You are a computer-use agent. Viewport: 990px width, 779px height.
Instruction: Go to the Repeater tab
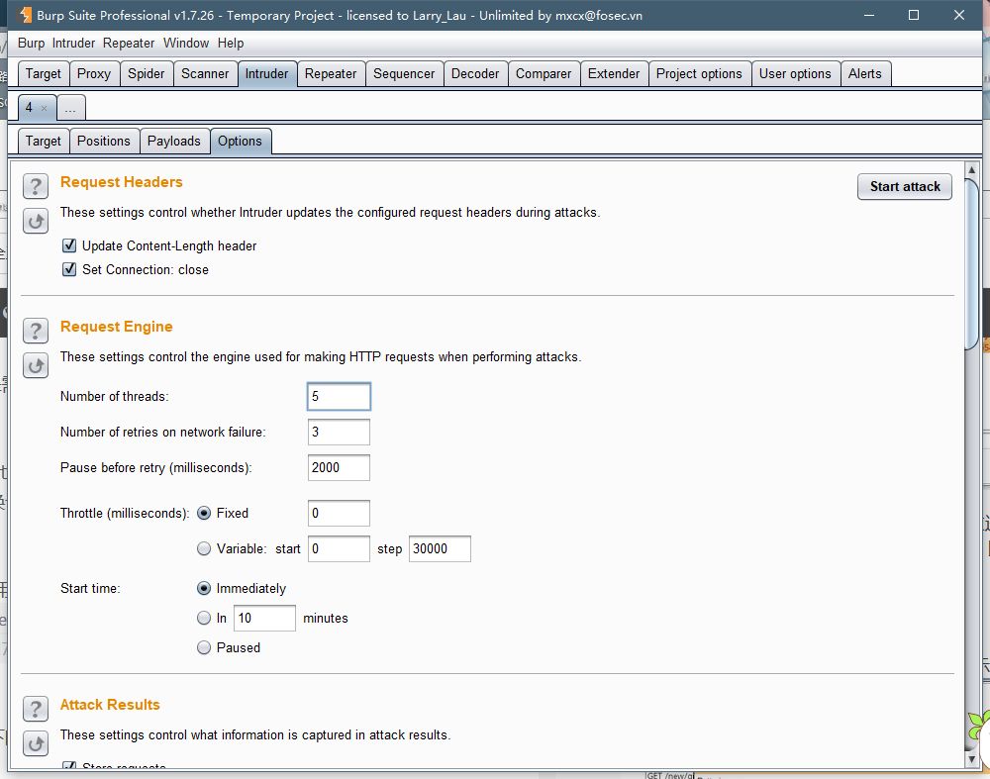pyautogui.click(x=331, y=73)
